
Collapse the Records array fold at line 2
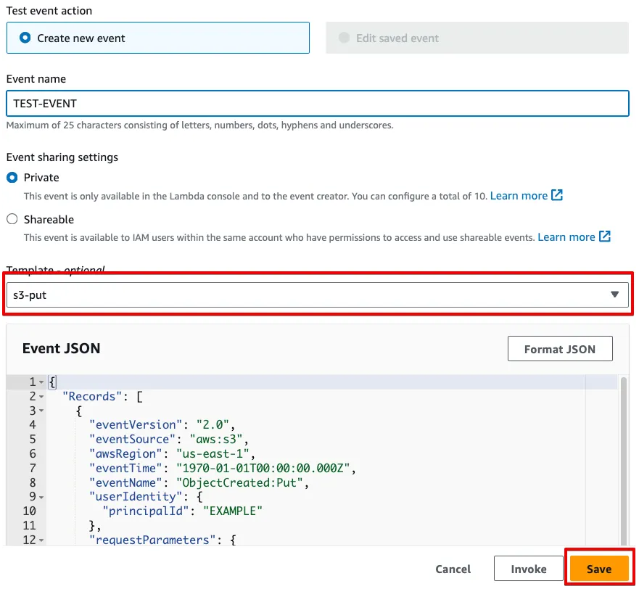click(41, 397)
